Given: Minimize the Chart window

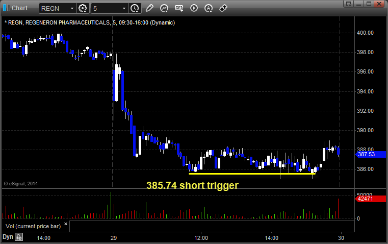Looking at the screenshot, I should [359, 4].
